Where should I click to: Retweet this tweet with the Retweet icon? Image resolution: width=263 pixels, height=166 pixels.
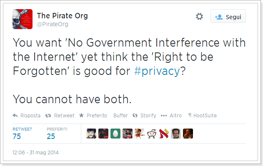[48, 116]
